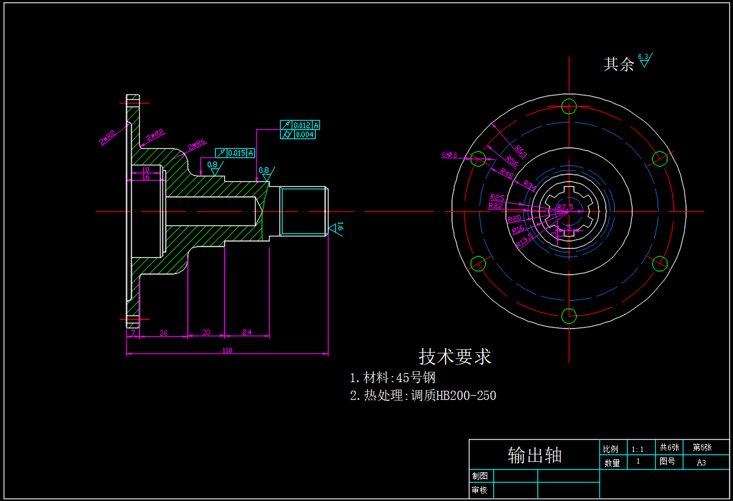The height and width of the screenshot is (501, 733).
Task: Click the 6×Φ8 hole callout
Action: click(449, 155)
